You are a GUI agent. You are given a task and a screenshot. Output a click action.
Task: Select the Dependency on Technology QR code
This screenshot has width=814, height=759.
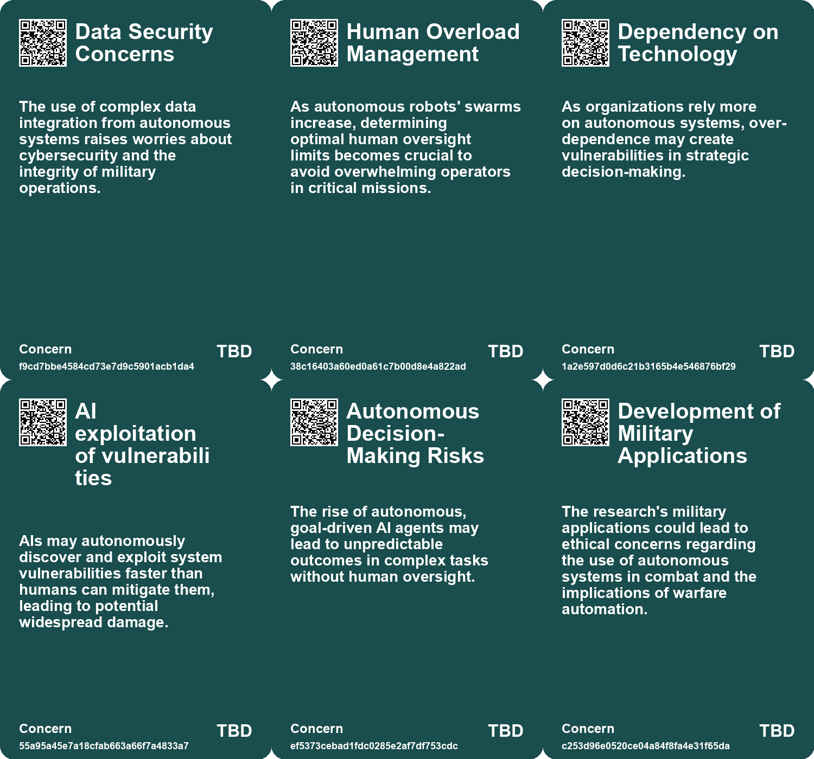pos(586,43)
